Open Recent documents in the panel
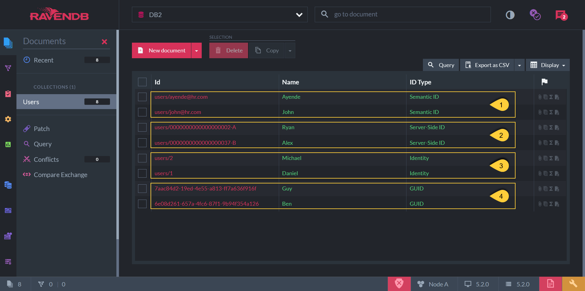Image resolution: width=585 pixels, height=291 pixels. 66,60
